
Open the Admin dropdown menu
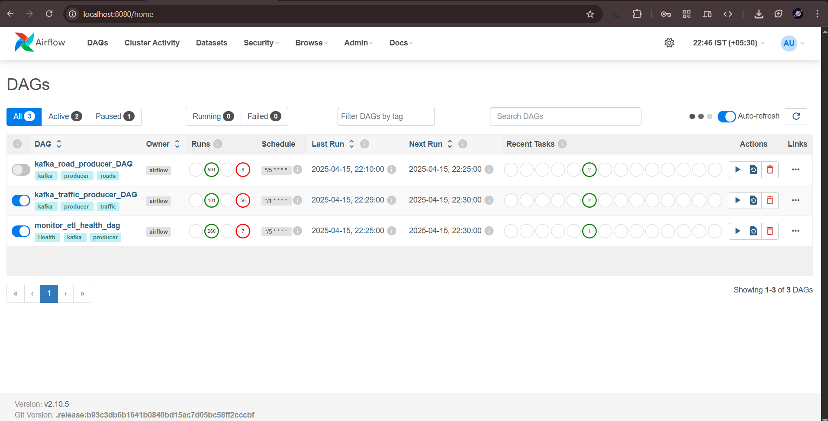358,43
